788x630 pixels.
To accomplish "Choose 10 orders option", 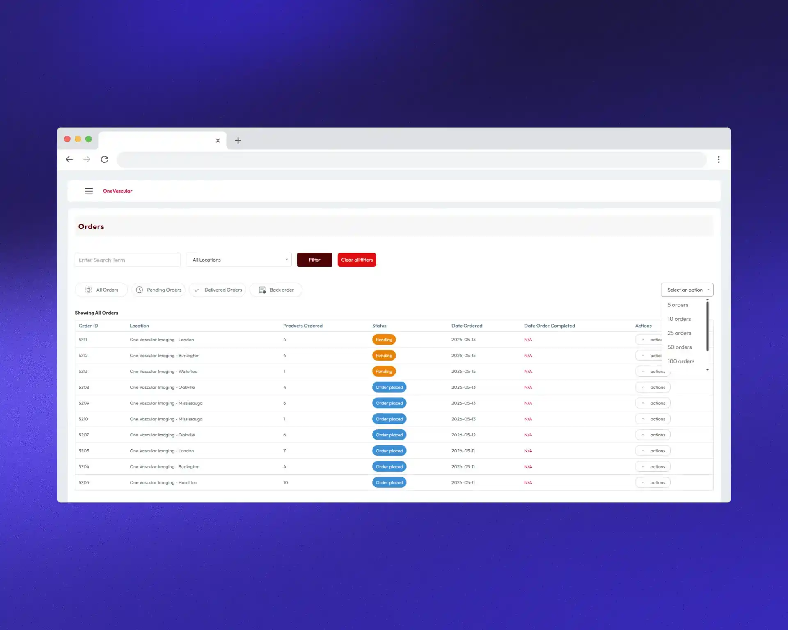I will [679, 319].
